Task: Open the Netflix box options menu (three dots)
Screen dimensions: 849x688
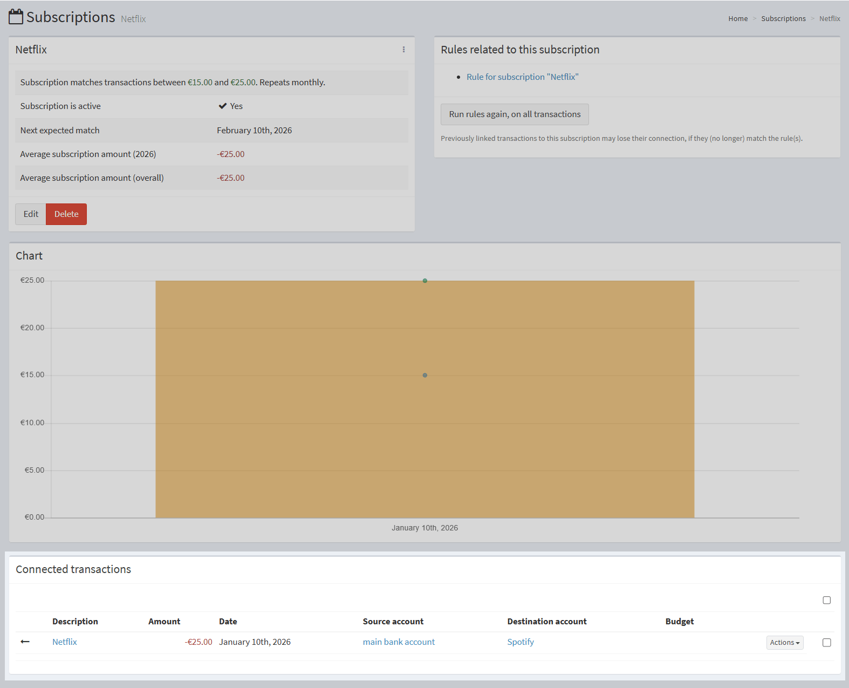Action: tap(403, 50)
